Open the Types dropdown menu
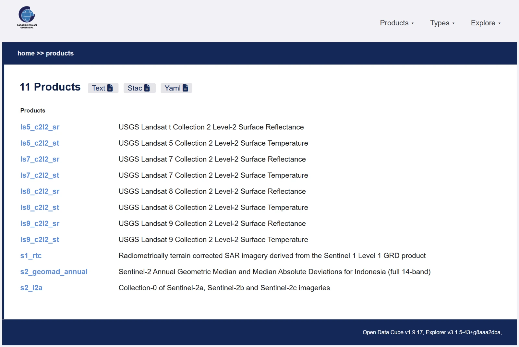Screen dimensions: 519x347 [x=442, y=23]
